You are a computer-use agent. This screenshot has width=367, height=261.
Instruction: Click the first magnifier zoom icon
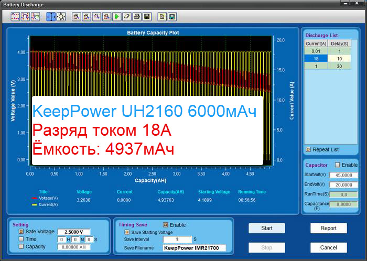[x=77, y=17]
